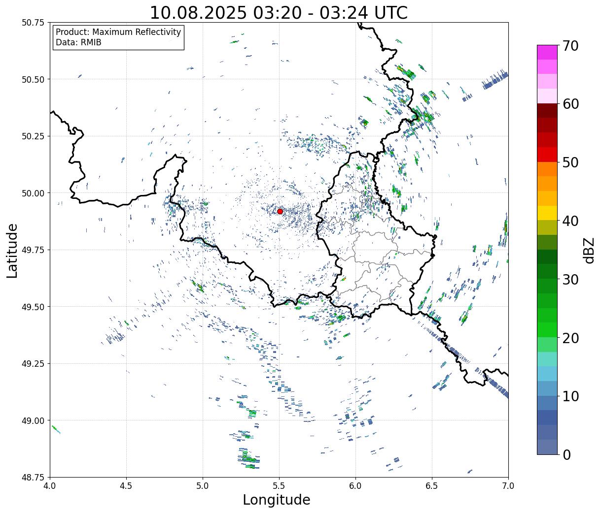
Task: Click the 'Latitude' axis label
Action: (12, 251)
